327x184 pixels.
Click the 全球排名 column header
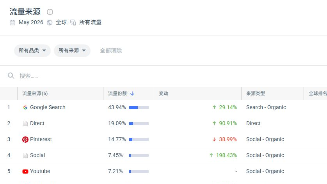tap(318, 94)
